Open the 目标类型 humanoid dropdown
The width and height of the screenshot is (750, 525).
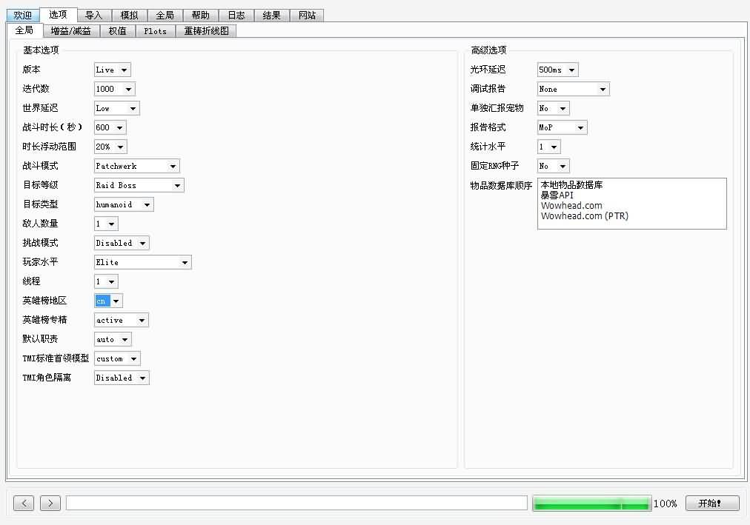(124, 204)
